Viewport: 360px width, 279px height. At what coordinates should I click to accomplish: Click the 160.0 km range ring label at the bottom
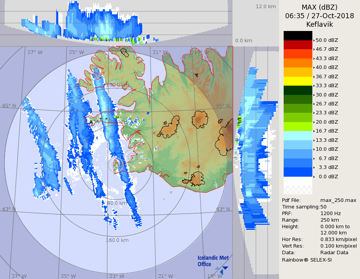tap(117, 240)
